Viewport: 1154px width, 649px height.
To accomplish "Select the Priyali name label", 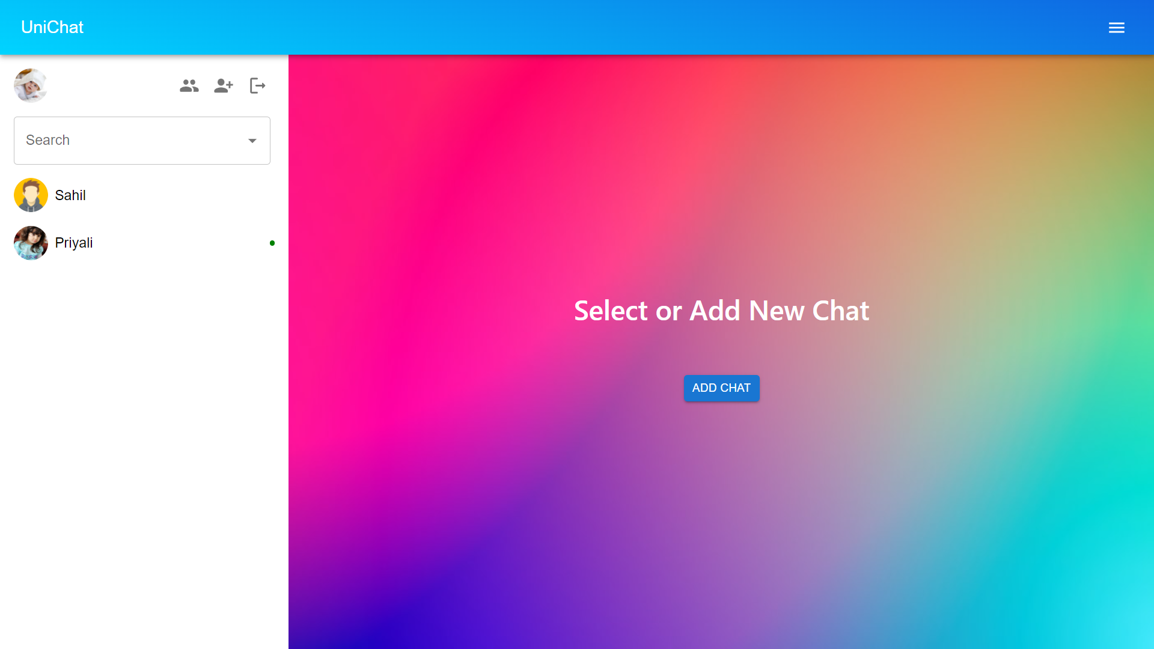I will tap(74, 243).
